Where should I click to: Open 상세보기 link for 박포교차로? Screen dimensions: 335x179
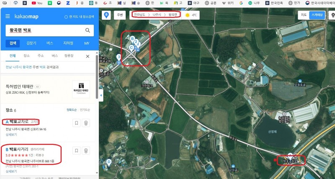tap(11, 135)
